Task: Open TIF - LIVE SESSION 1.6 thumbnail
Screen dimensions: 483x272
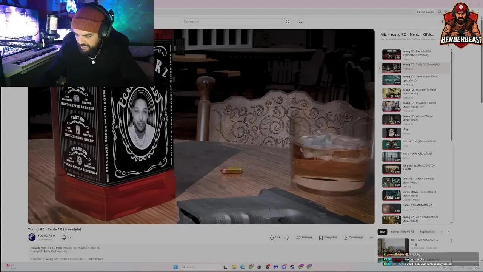Action: coord(393,247)
